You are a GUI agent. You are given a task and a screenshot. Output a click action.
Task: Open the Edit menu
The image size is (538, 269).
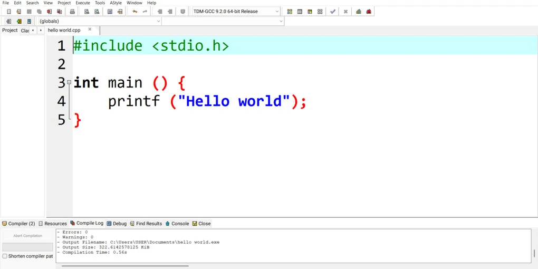point(17,3)
